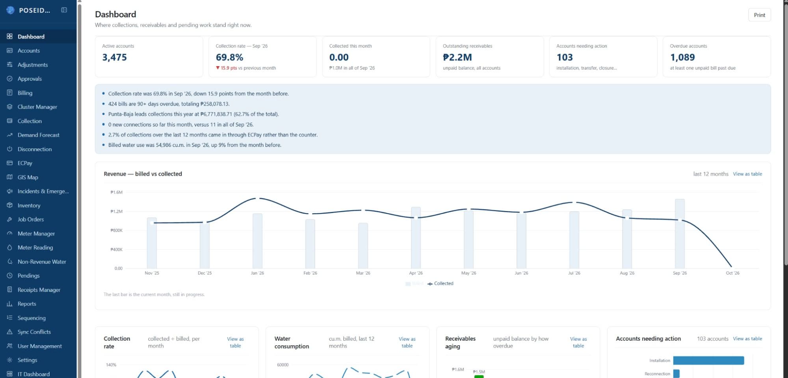Click the Outstanding receivables ₱2.2M value

click(457, 57)
